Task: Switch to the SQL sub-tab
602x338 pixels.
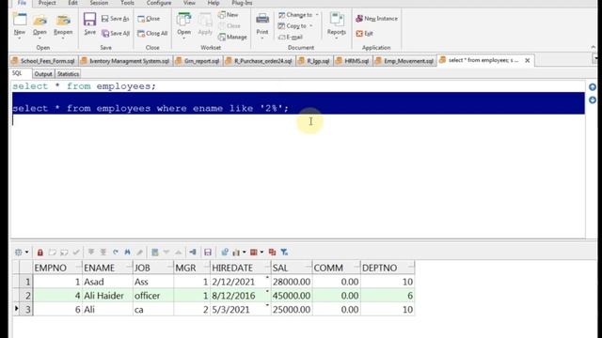Action: click(17, 73)
